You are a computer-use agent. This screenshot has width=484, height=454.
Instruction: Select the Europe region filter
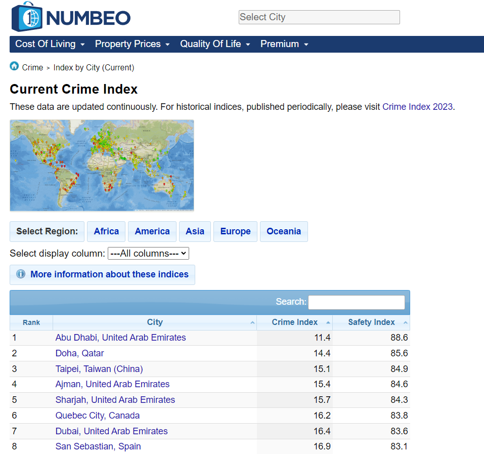235,231
